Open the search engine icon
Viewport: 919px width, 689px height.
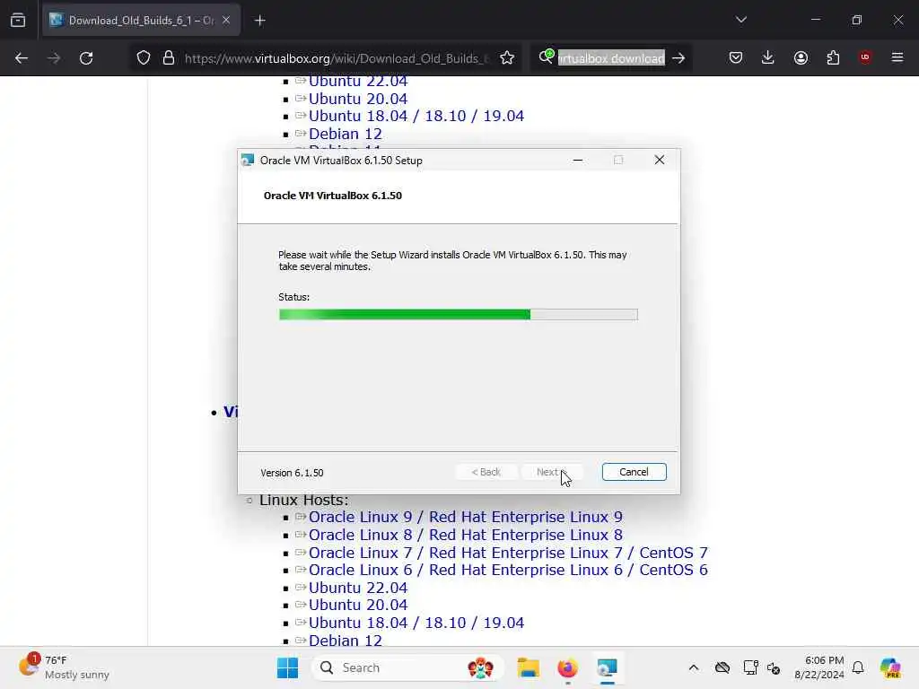point(546,57)
